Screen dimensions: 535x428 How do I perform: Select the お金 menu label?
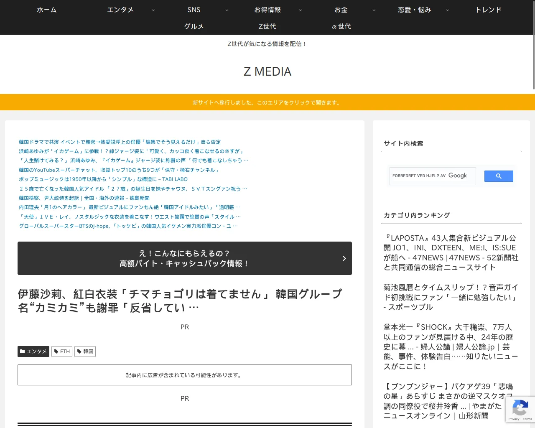point(341,10)
